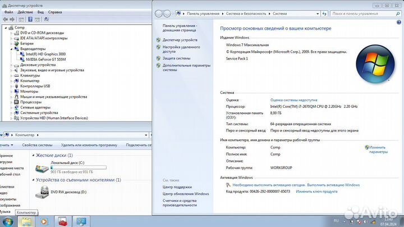Click the shield icon beside Защита системы
The width and height of the screenshot is (404, 227).
[158, 58]
